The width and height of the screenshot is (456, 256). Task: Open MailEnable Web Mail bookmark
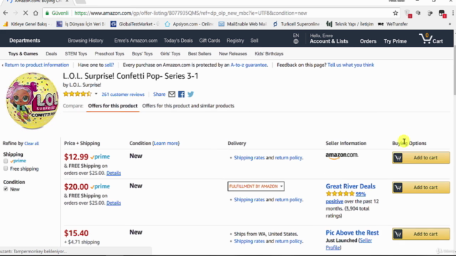click(242, 24)
